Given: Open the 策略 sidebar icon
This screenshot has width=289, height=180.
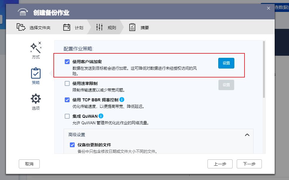Looking at the screenshot, I should pyautogui.click(x=36, y=74).
